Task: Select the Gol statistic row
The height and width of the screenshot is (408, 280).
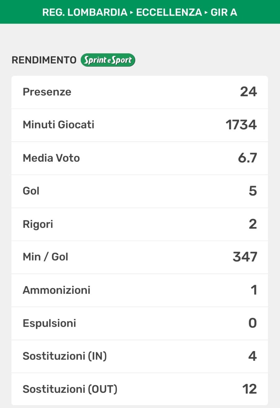Action: pyautogui.click(x=140, y=191)
